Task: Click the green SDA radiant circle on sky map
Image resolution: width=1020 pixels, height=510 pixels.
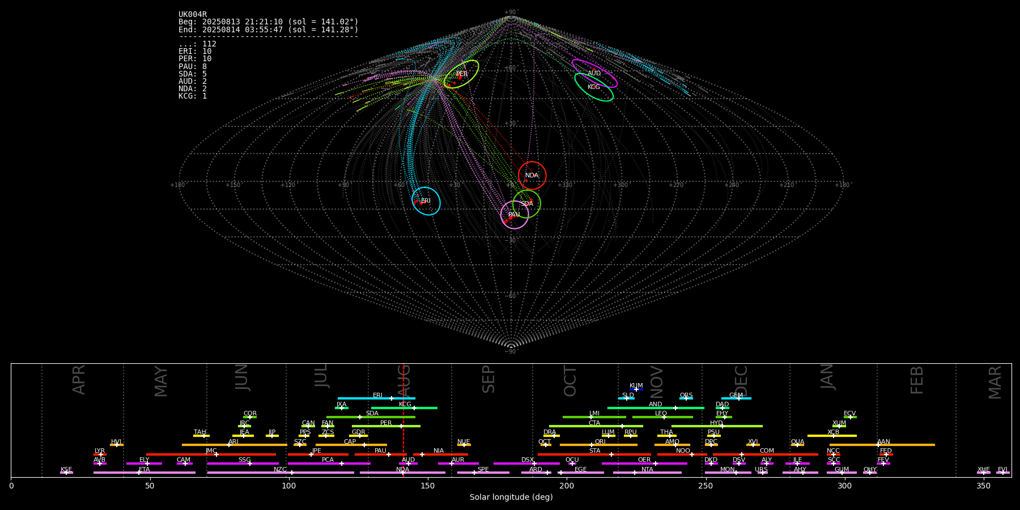Action: click(526, 203)
